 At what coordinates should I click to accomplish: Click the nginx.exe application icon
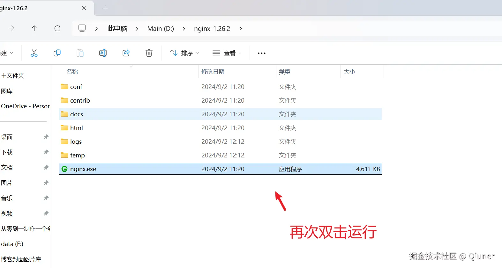point(64,169)
